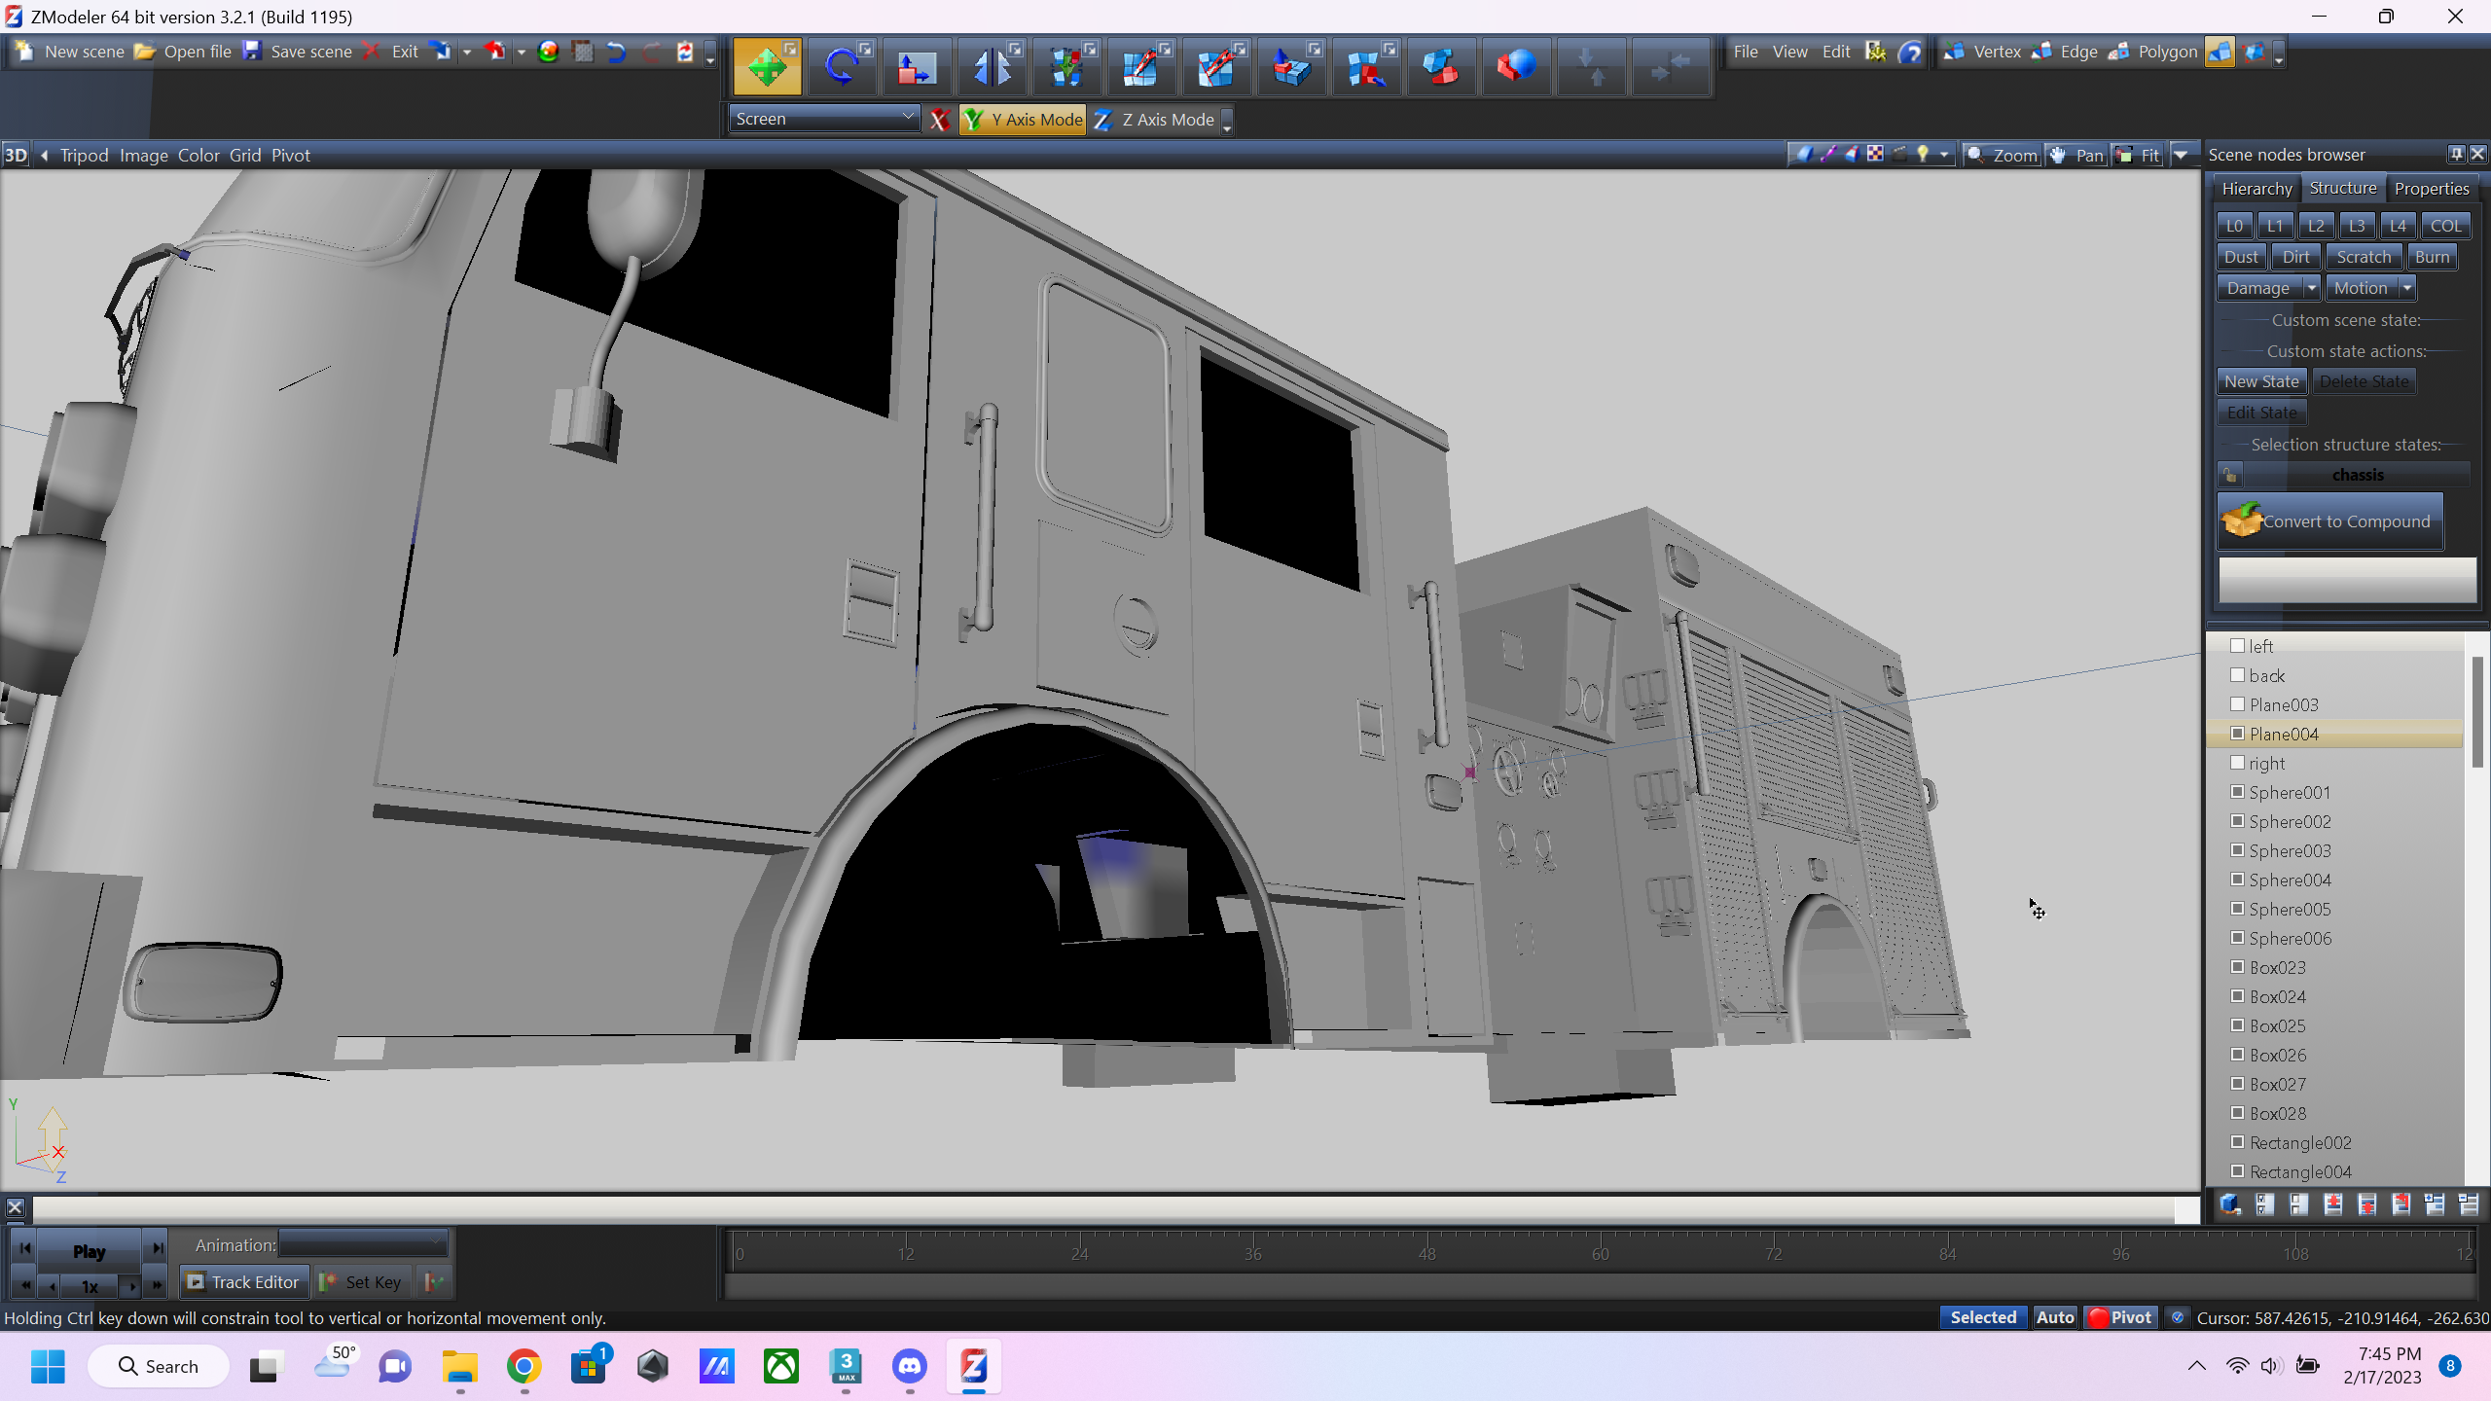Click the New State button
The image size is (2491, 1401).
click(x=2260, y=381)
